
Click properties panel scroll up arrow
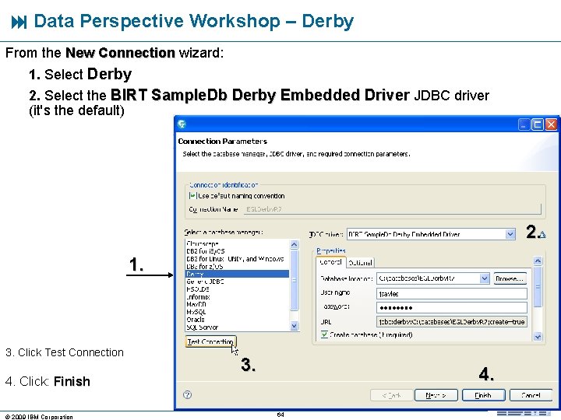538,261
